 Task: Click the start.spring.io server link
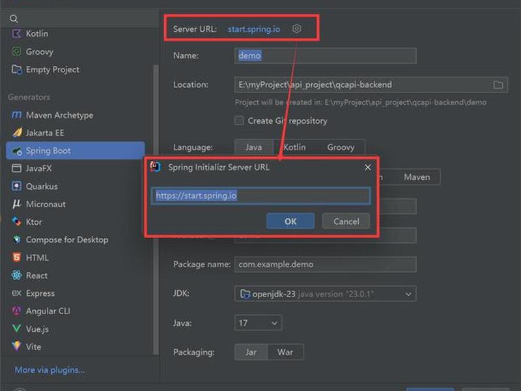(254, 29)
